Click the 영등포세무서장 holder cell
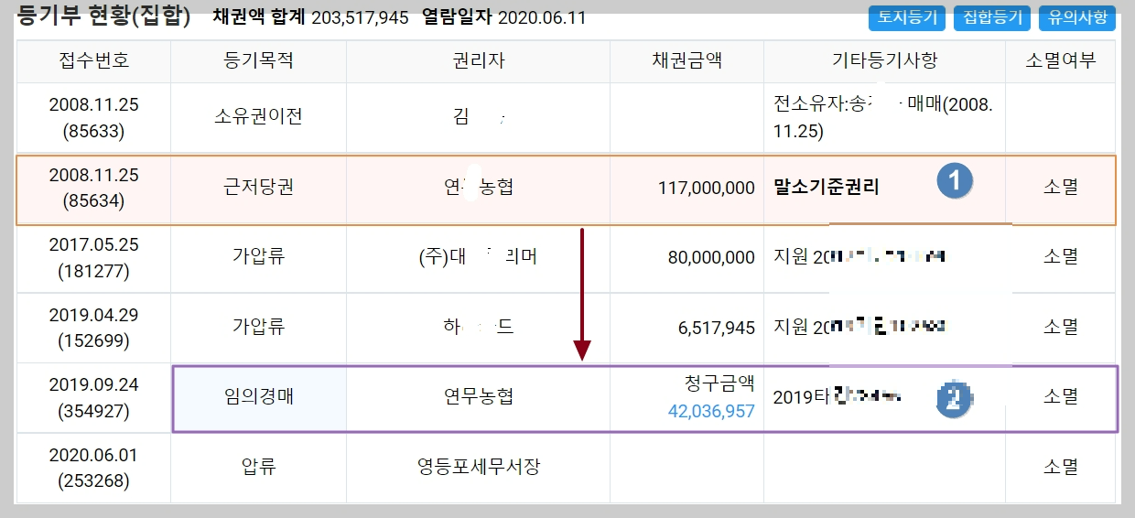 (479, 467)
